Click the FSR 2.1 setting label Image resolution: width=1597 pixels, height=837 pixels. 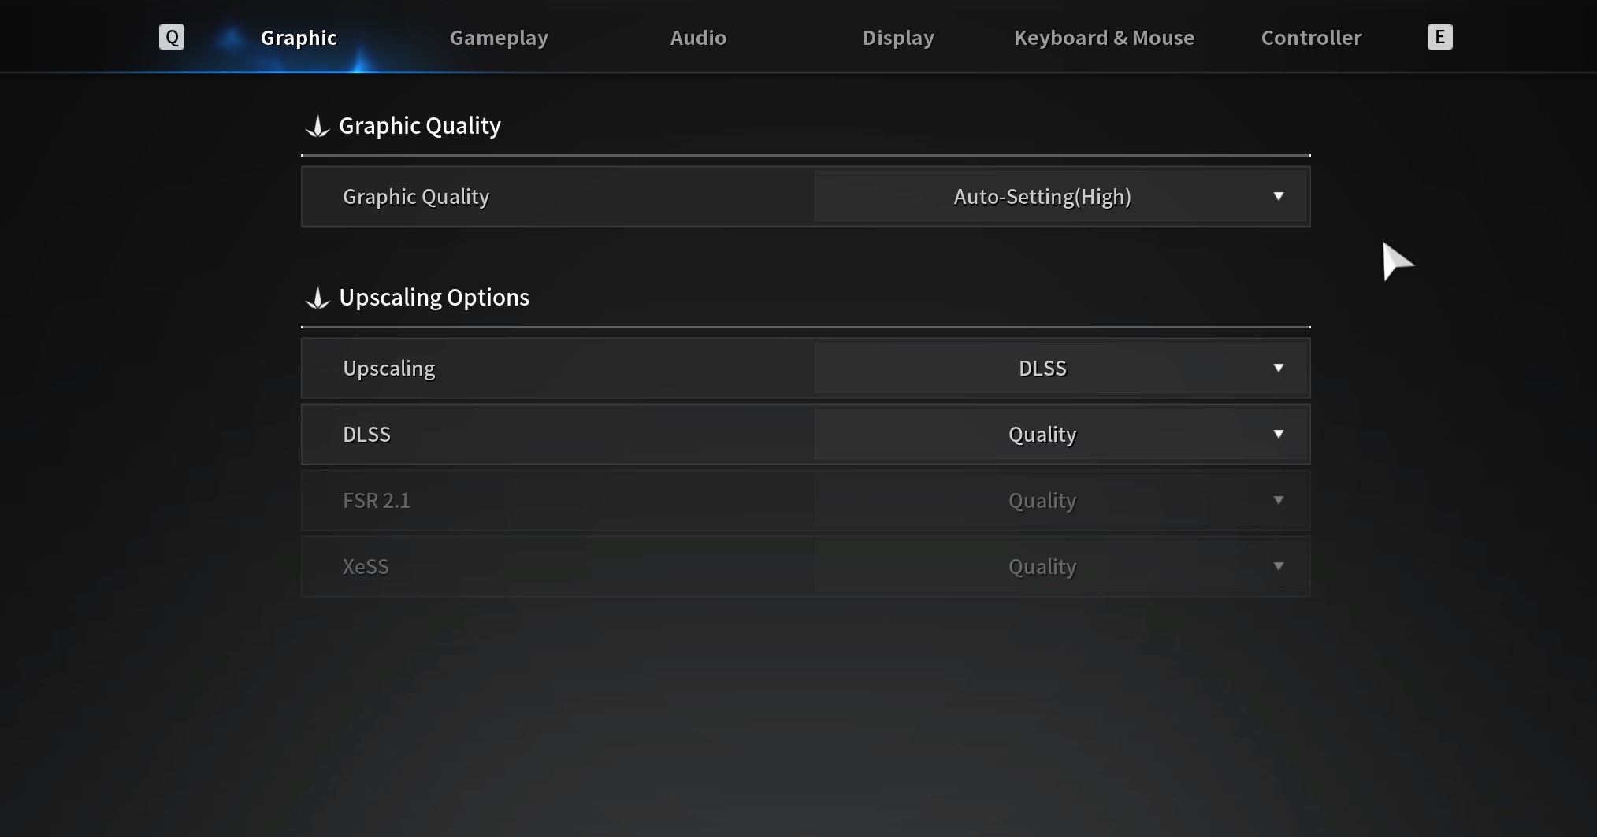point(377,501)
